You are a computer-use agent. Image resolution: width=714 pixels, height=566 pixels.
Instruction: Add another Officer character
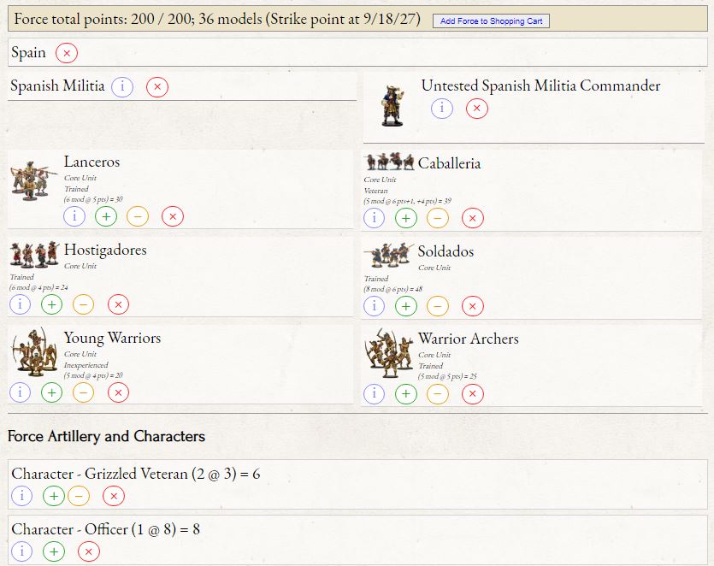pyautogui.click(x=55, y=551)
